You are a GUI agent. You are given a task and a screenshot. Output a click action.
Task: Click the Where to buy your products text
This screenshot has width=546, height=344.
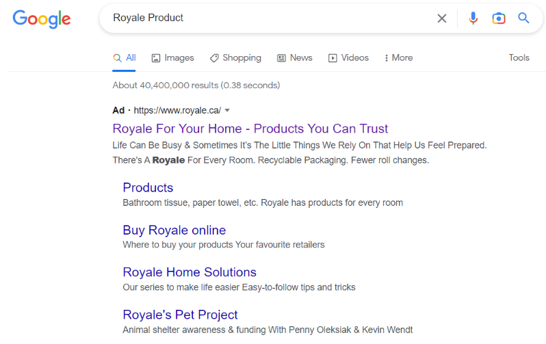tap(224, 245)
